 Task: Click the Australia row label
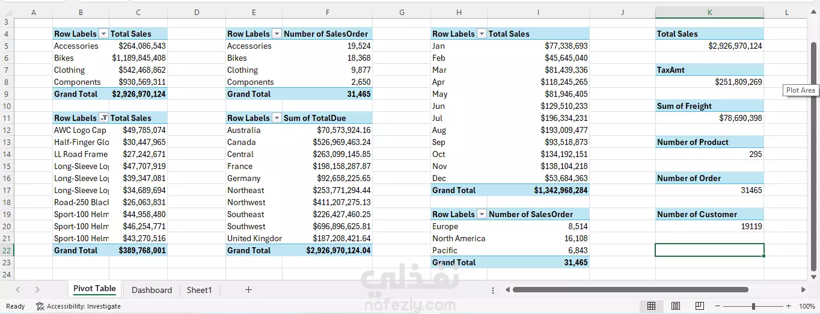(x=244, y=130)
